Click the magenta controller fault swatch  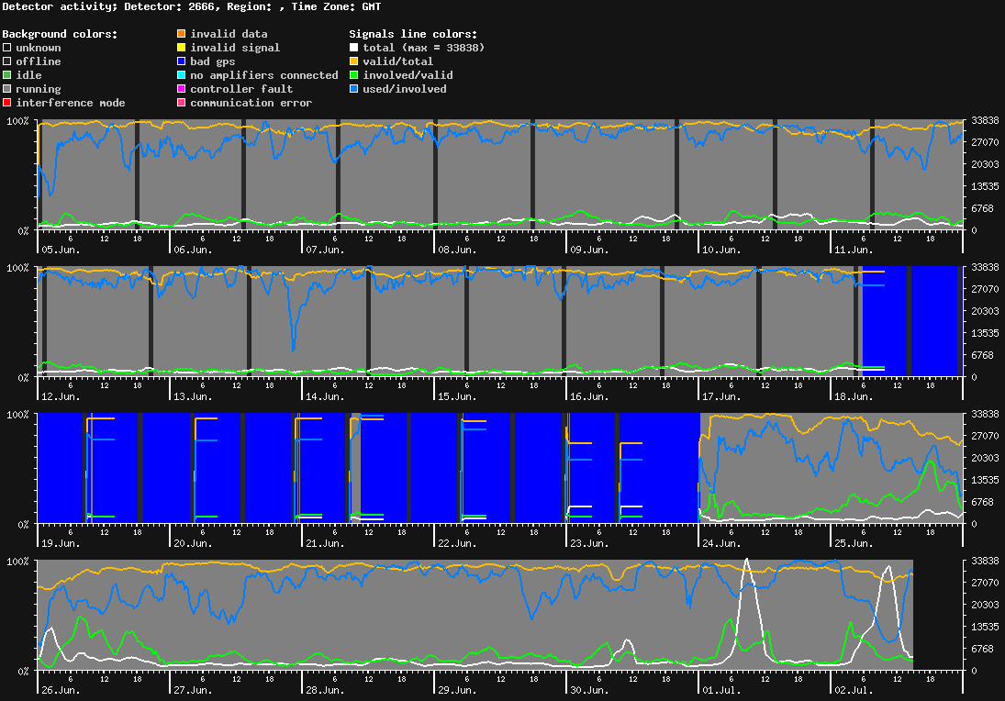point(182,89)
